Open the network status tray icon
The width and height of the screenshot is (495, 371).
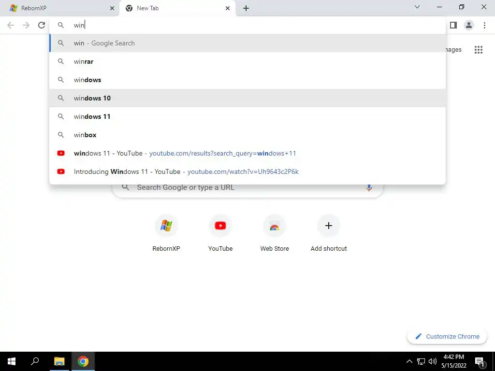[421, 361]
